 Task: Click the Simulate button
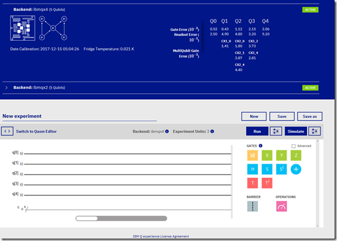coord(296,131)
